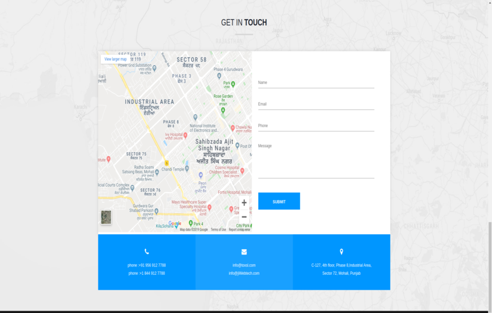Focus the Name input field
This screenshot has height=313, width=492.
tap(316, 83)
